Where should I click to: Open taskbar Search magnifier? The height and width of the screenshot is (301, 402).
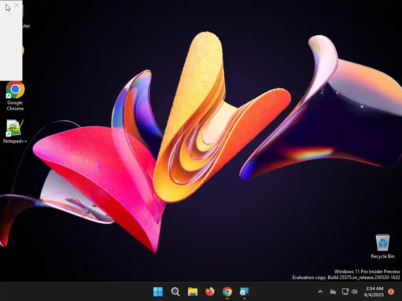tap(175, 292)
